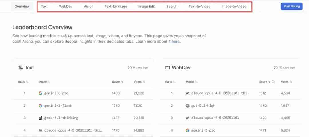Open the Image-to-Video tab
Image resolution: width=309 pixels, height=137 pixels.
point(234,7)
